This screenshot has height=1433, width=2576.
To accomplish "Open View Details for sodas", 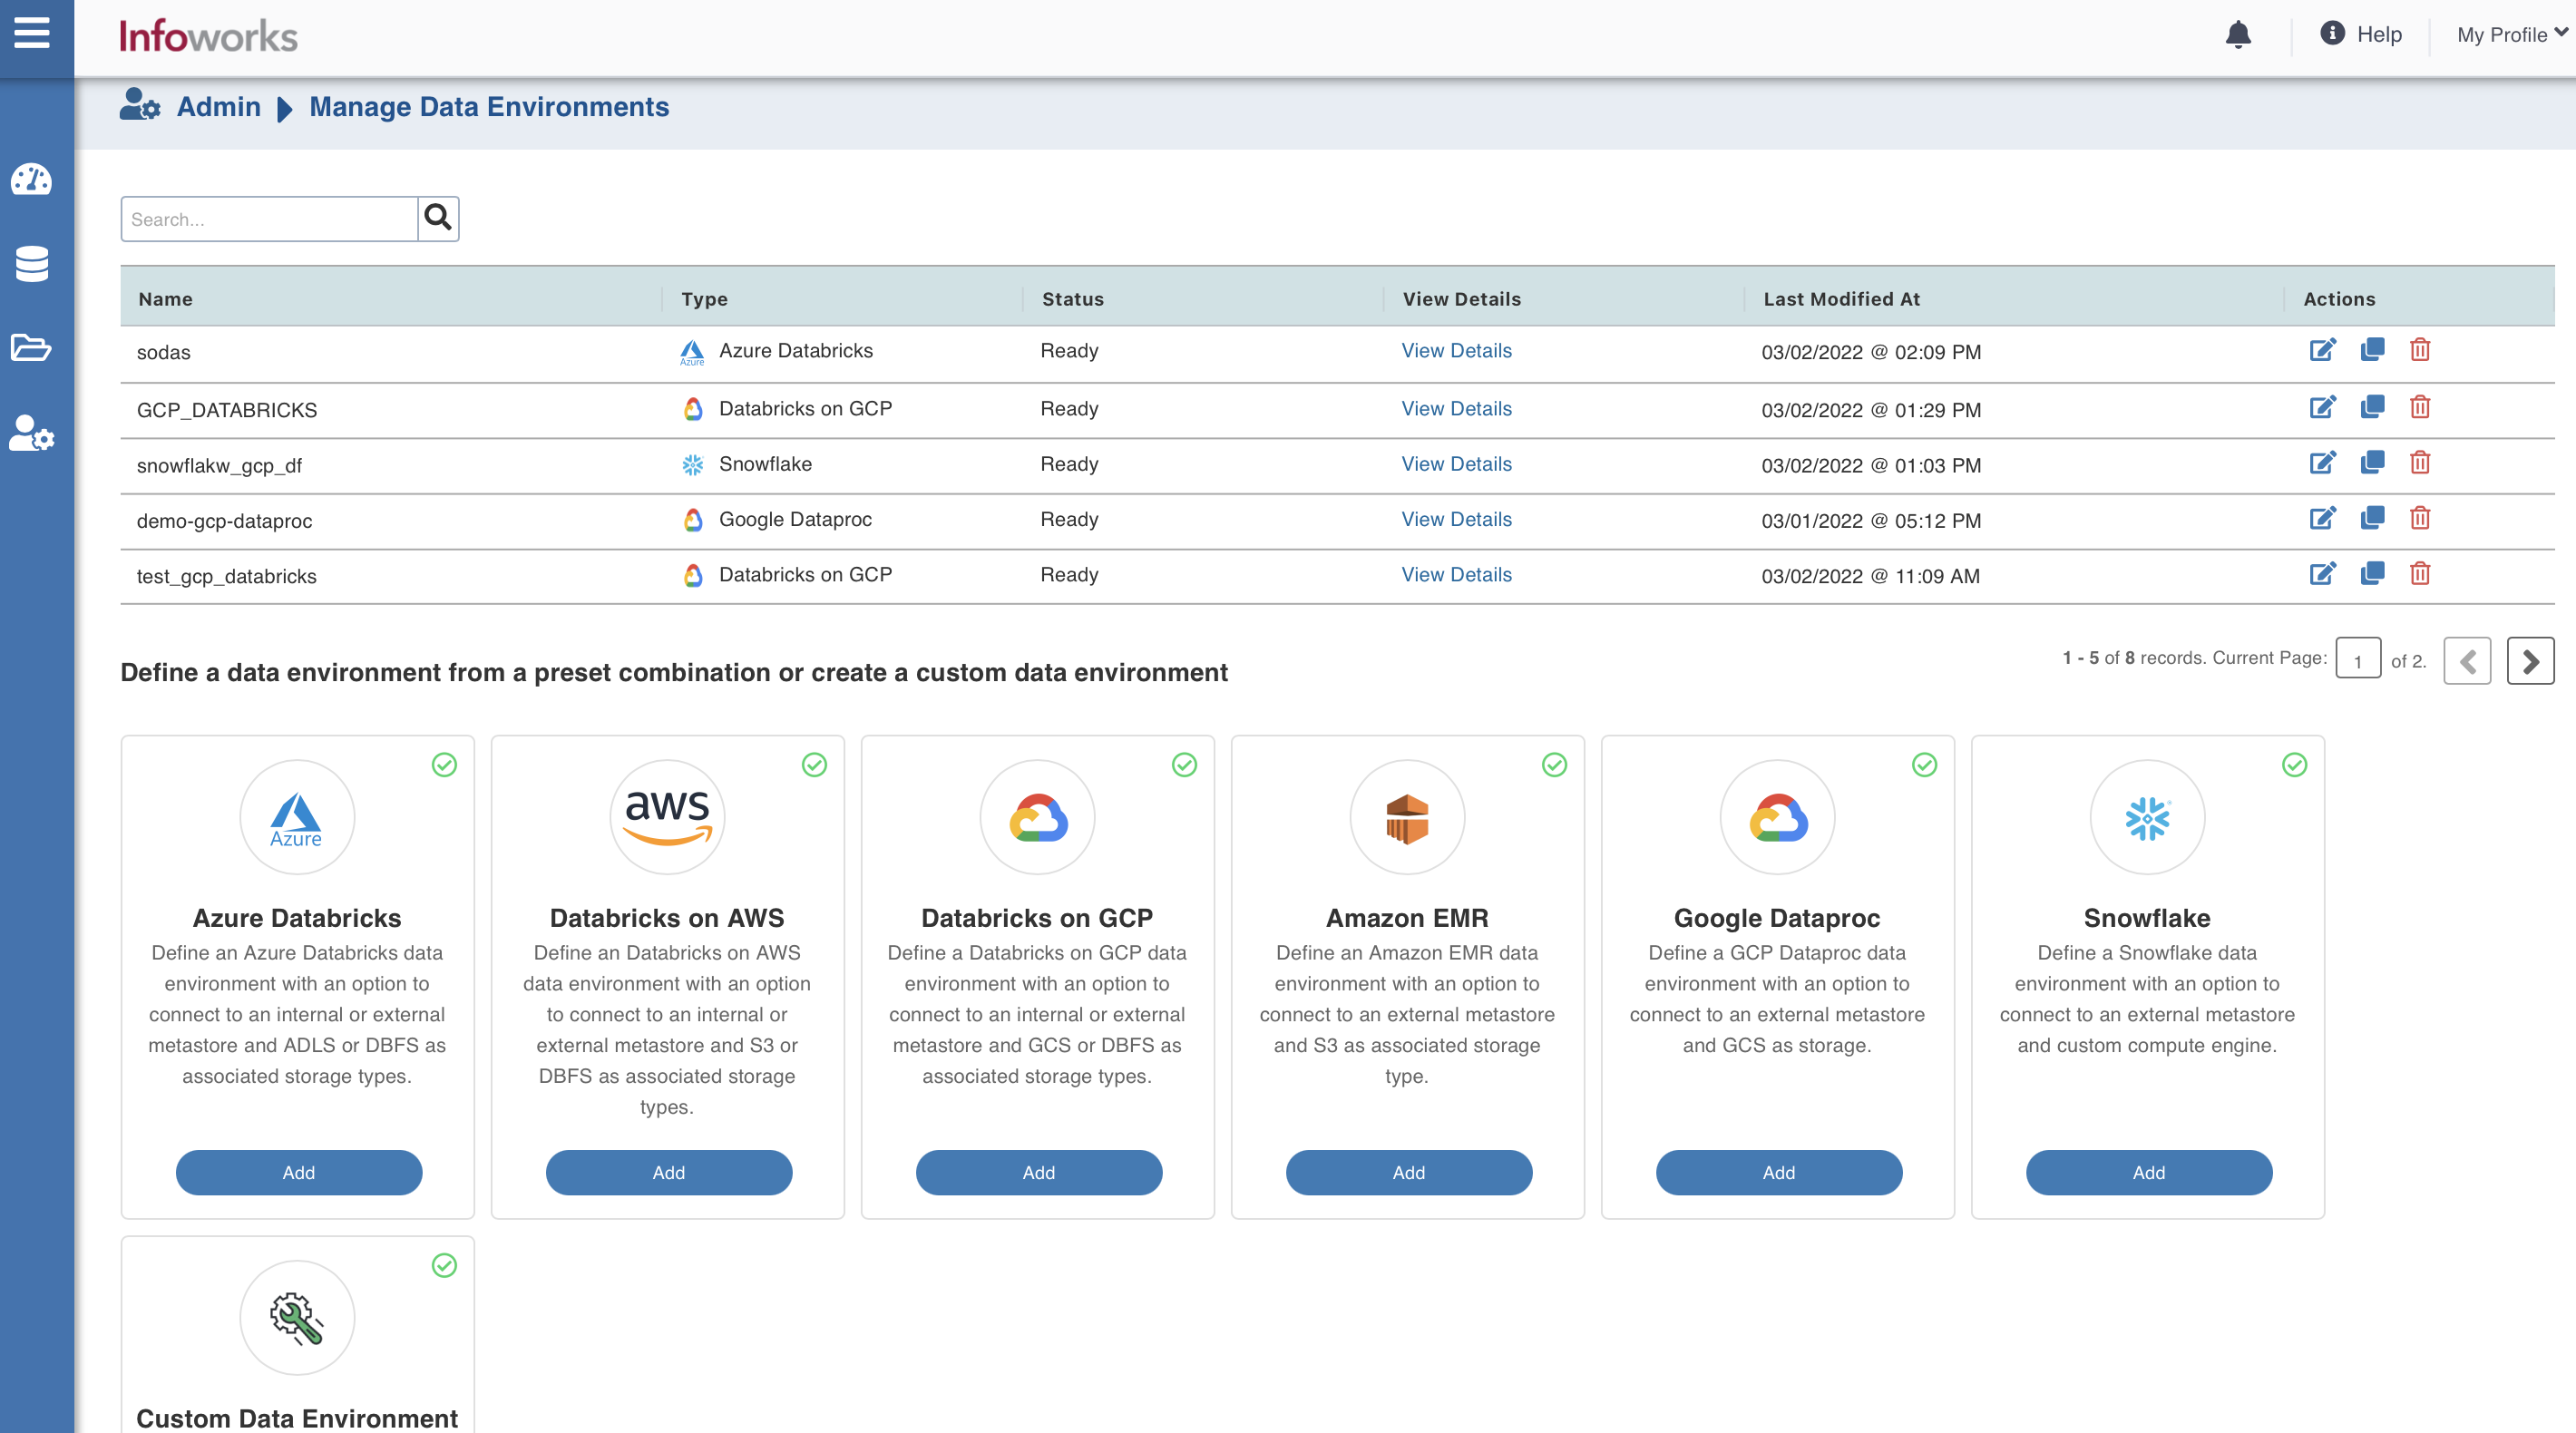I will click(1456, 351).
